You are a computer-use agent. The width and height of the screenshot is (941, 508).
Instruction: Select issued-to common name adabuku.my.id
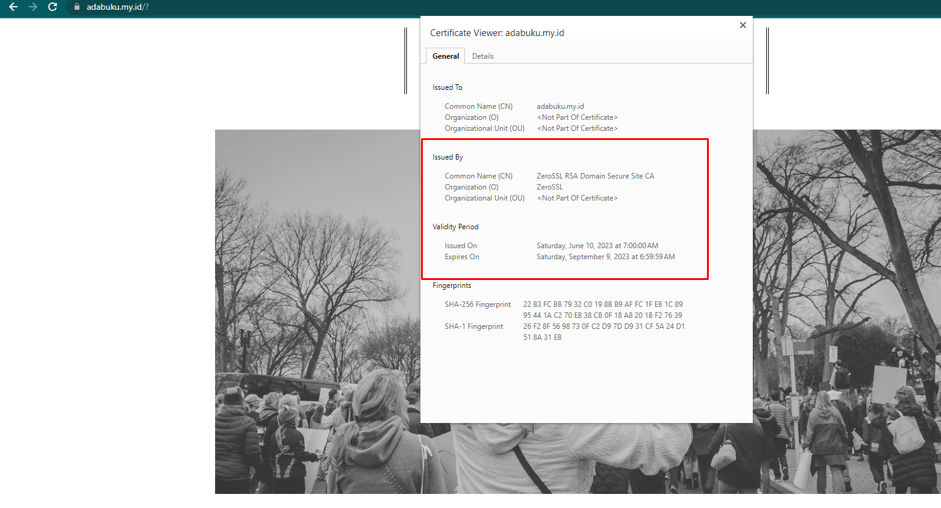[560, 106]
